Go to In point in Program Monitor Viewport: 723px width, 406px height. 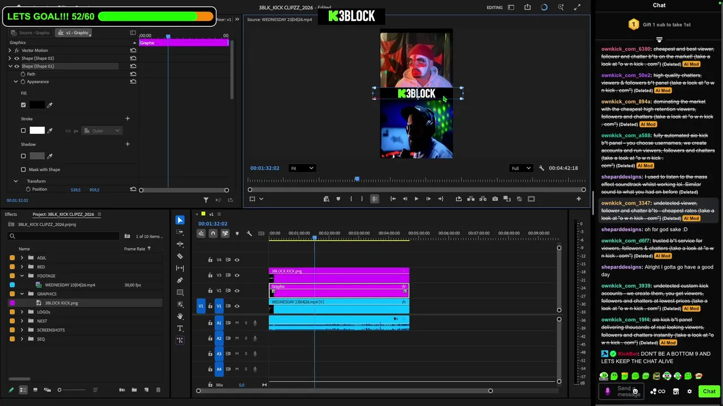tap(393, 198)
